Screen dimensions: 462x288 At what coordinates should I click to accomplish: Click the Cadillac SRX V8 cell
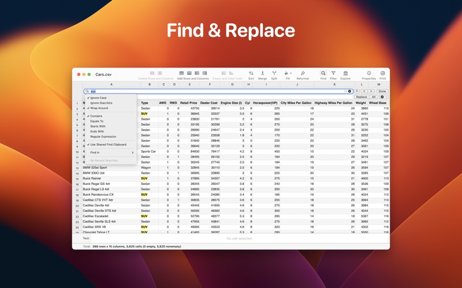(x=111, y=227)
